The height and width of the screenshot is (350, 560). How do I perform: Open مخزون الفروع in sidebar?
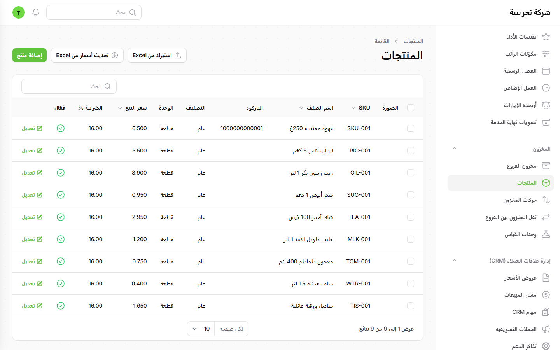tap(500, 166)
